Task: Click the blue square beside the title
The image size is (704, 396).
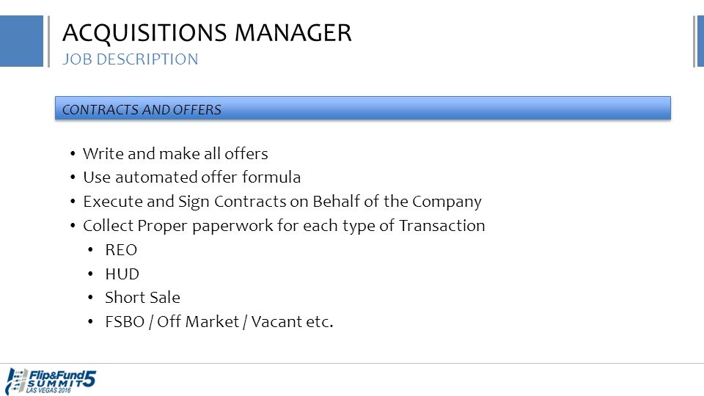Action: 21,41
